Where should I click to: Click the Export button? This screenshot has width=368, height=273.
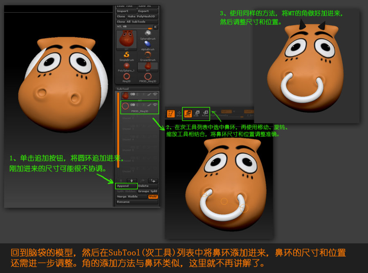(x=148, y=11)
